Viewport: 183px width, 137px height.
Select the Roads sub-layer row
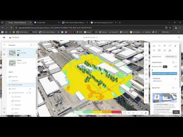[x=21, y=113]
